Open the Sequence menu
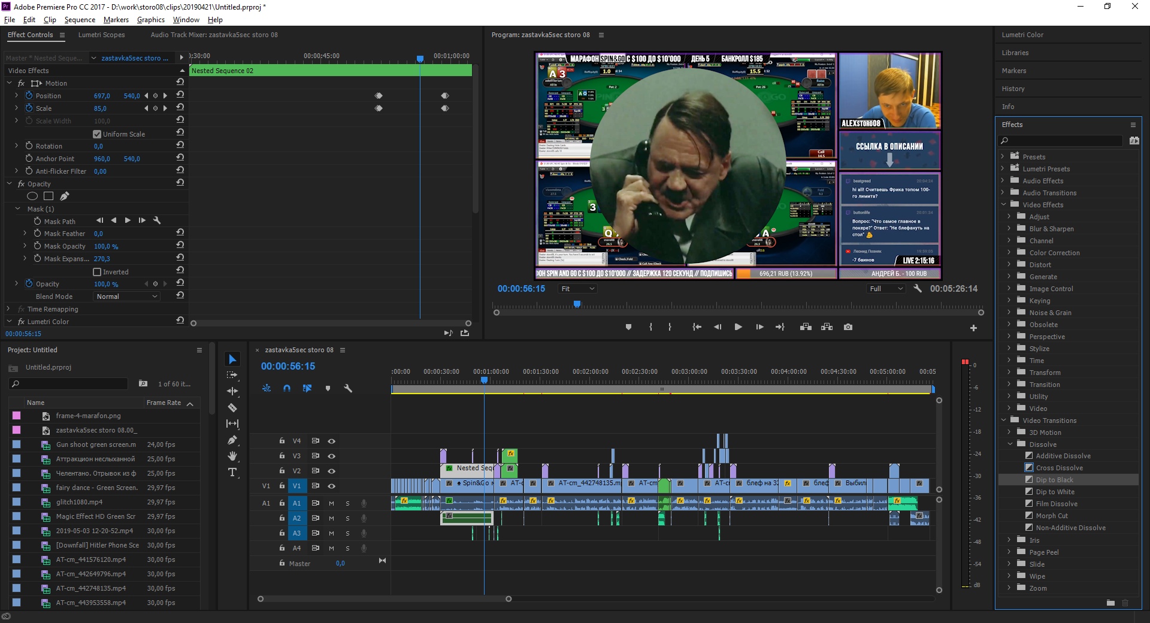1150x623 pixels. click(x=80, y=20)
